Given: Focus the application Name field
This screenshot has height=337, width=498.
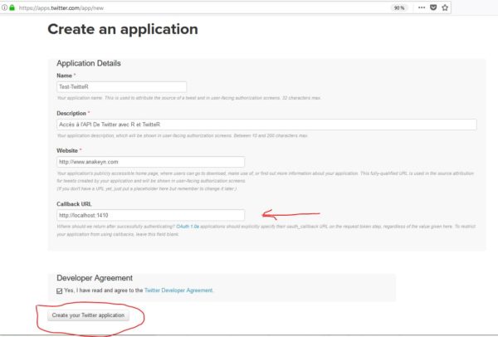Looking at the screenshot, I should point(122,86).
